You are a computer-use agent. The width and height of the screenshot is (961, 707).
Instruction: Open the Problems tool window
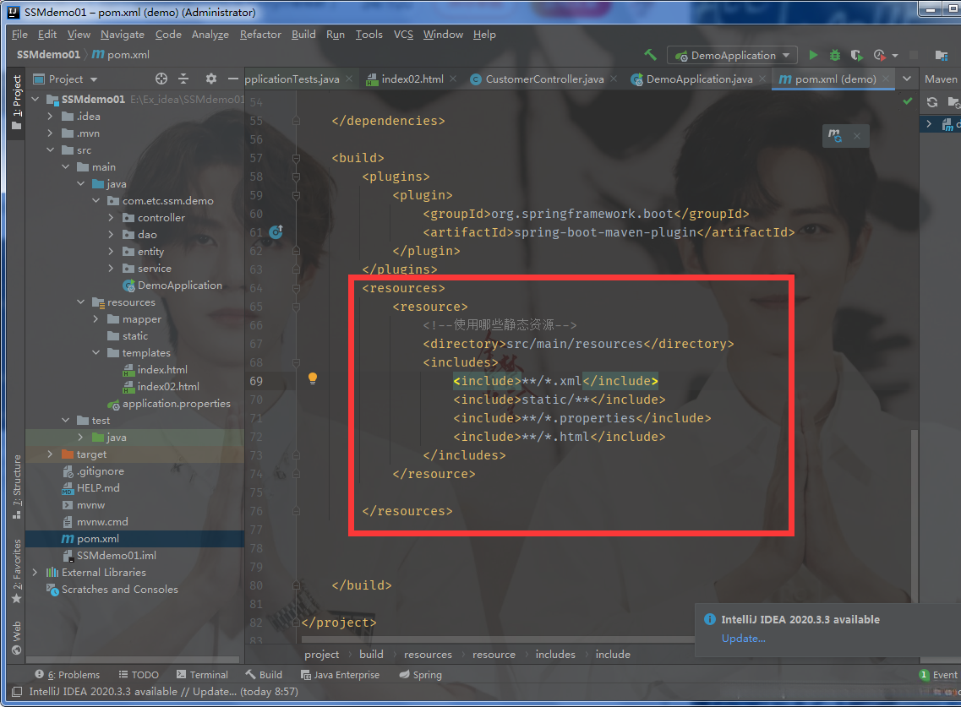pyautogui.click(x=68, y=675)
